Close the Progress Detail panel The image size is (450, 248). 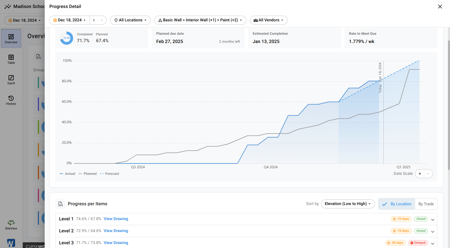[440, 7]
